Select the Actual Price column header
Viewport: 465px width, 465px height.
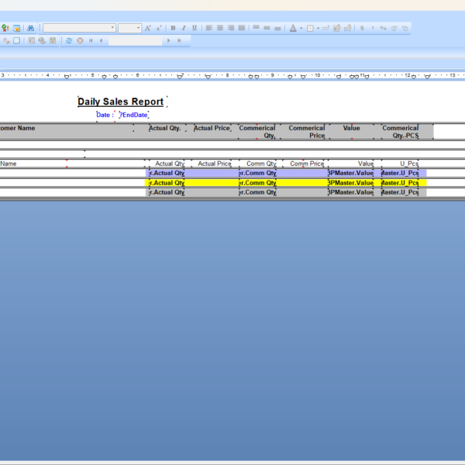coord(212,128)
